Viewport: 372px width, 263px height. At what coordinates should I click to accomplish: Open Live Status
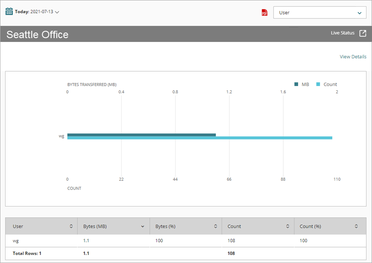342,33
